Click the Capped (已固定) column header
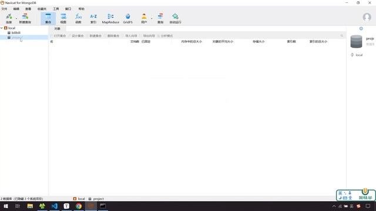 [146, 42]
